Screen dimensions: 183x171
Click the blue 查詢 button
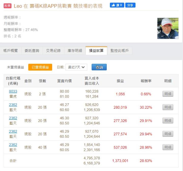[x=99, y=67]
